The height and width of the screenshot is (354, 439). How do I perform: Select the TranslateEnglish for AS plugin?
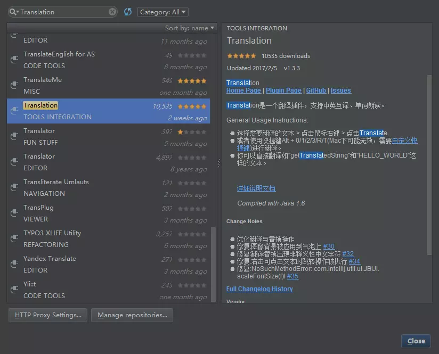coord(108,60)
